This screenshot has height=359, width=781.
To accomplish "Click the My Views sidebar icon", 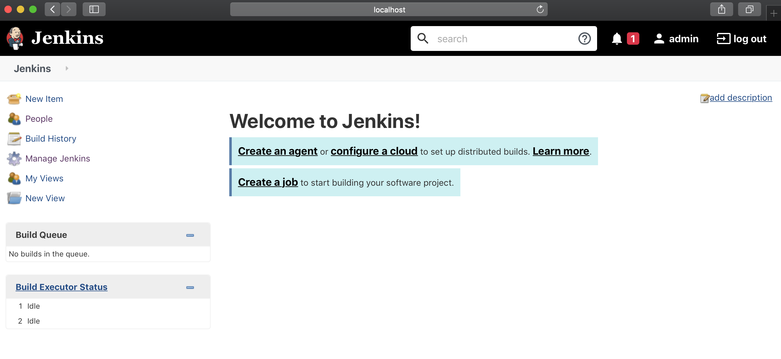I will coord(14,179).
